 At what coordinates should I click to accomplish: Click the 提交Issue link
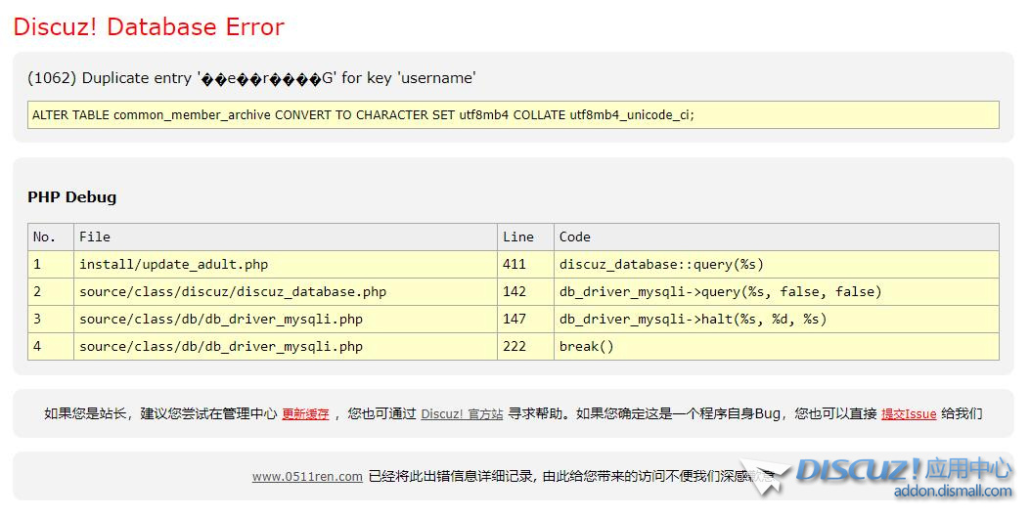tap(909, 413)
